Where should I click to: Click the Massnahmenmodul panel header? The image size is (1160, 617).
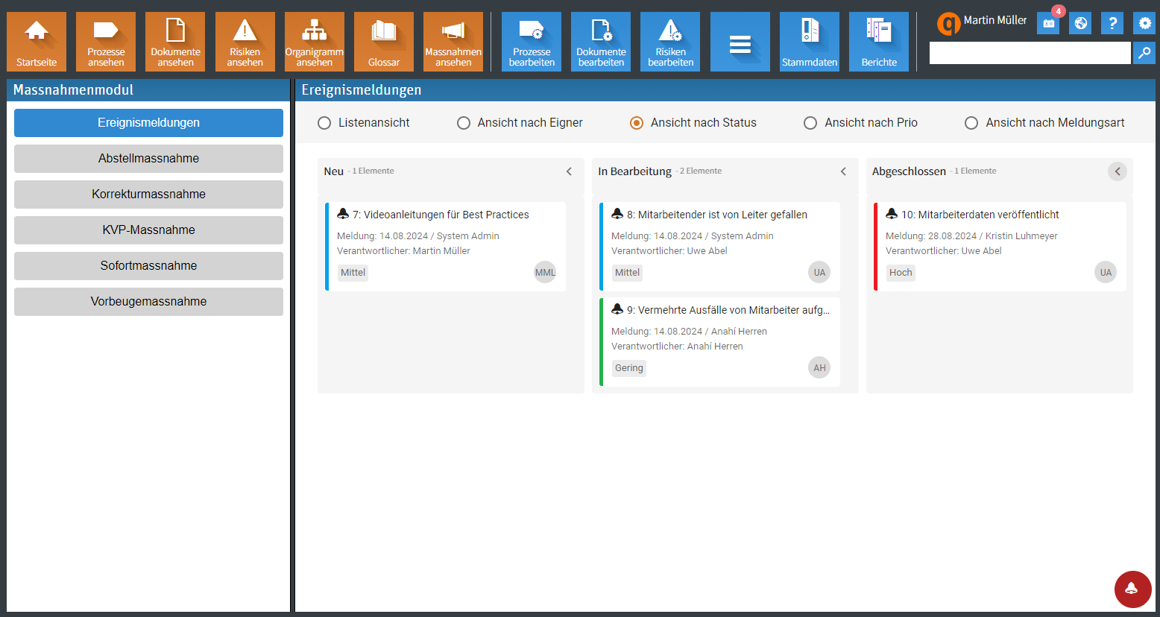coord(148,90)
